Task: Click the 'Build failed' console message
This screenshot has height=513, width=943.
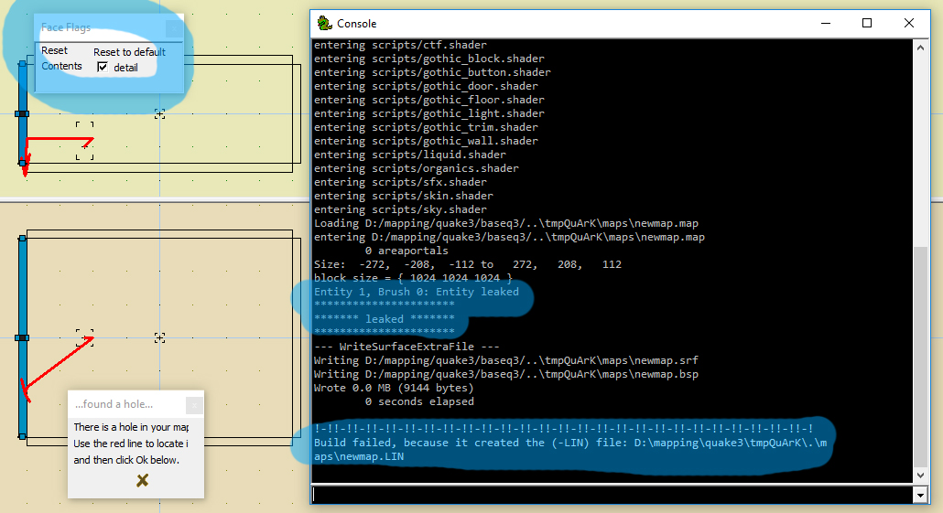Action: (x=570, y=449)
